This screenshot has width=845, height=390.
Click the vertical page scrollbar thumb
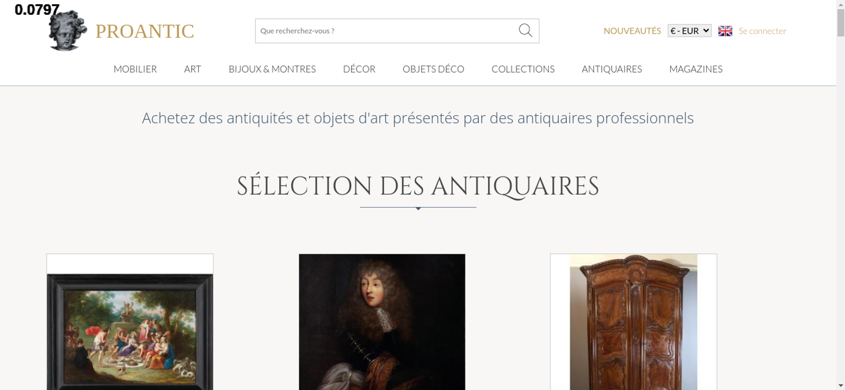(x=840, y=22)
